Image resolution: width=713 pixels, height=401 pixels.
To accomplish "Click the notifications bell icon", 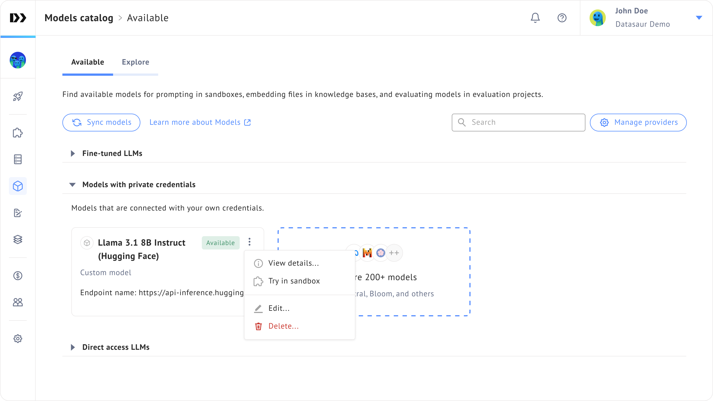I will pos(535,18).
